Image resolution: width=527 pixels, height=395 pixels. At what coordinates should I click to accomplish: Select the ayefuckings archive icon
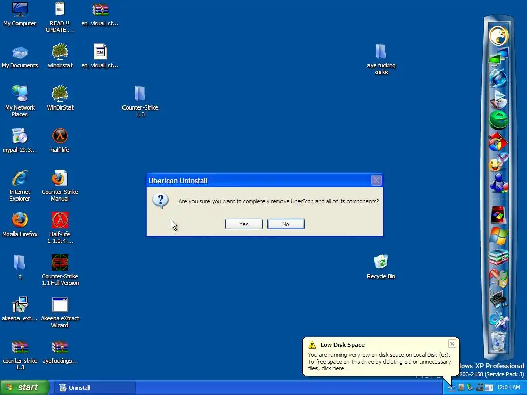point(60,352)
